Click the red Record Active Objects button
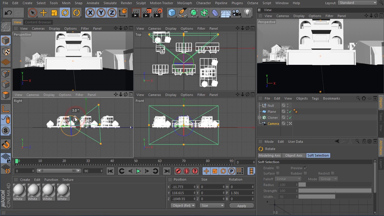 178,171
